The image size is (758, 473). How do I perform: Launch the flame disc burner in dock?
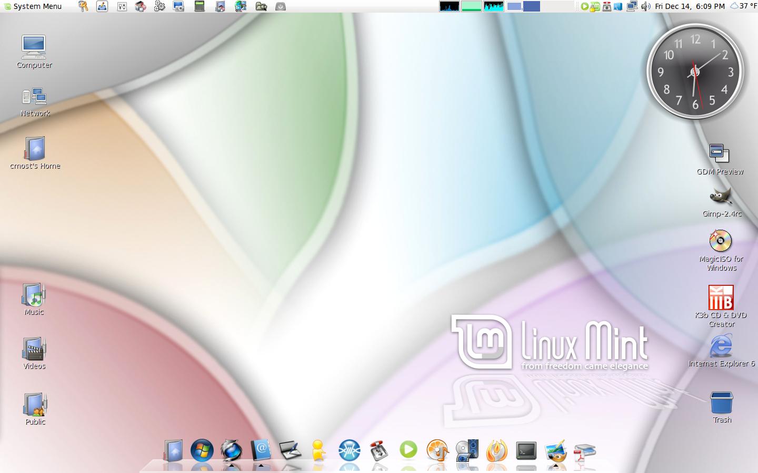pyautogui.click(x=496, y=450)
